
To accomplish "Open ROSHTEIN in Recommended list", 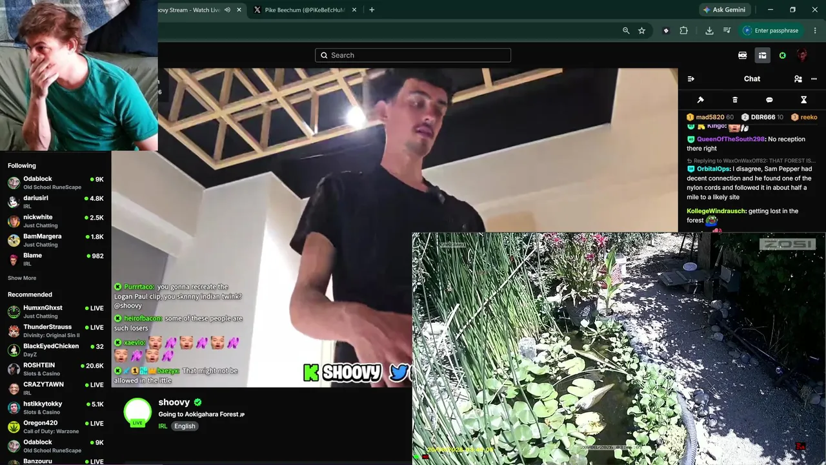I will (x=55, y=369).
